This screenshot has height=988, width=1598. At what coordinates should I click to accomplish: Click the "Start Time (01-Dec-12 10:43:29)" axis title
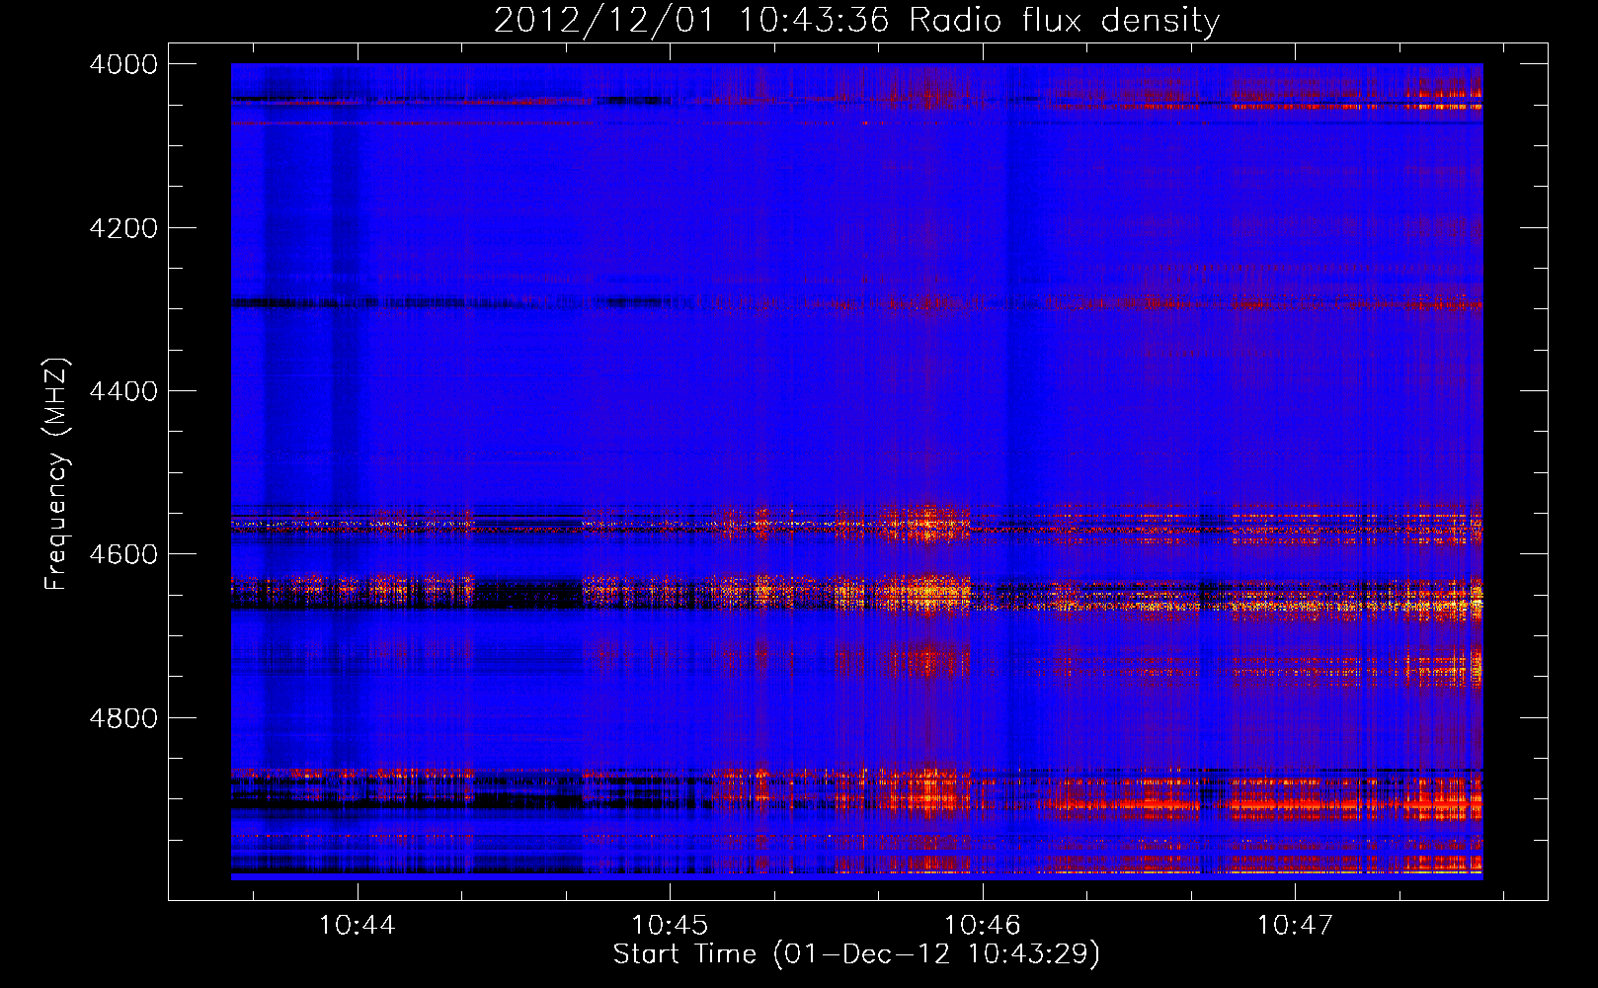pos(856,954)
